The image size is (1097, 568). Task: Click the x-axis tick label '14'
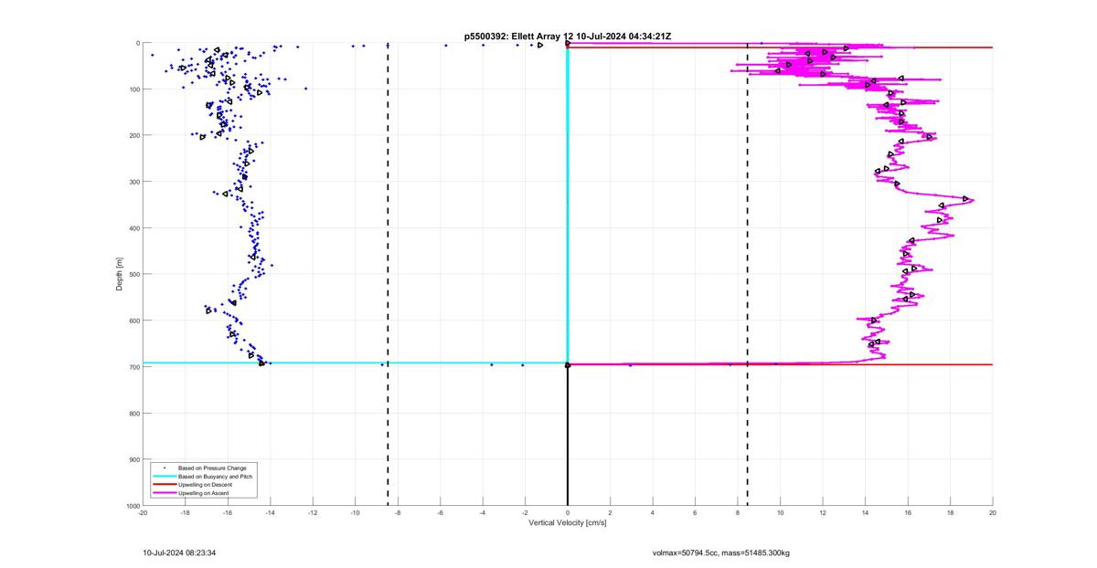[x=865, y=512]
